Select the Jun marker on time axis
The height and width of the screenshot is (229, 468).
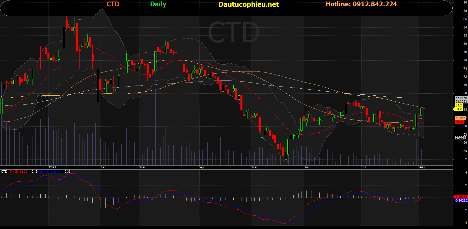[307, 167]
